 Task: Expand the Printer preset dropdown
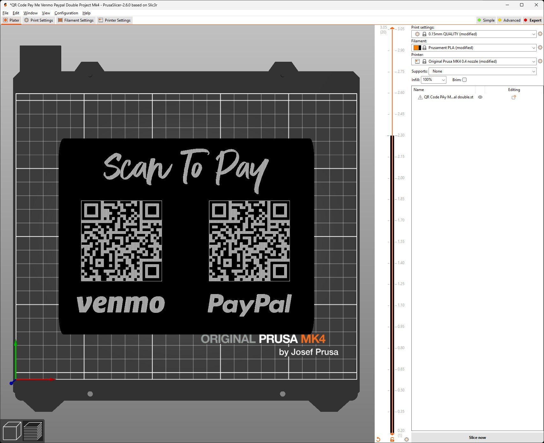533,61
